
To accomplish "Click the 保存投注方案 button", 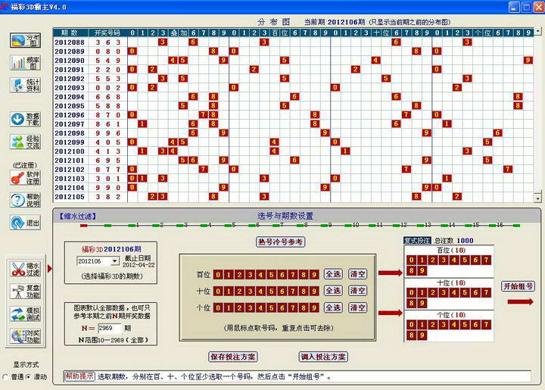I will [x=233, y=357].
